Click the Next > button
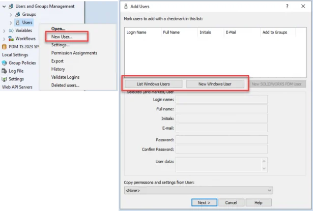The image size is (313, 211). (x=204, y=202)
